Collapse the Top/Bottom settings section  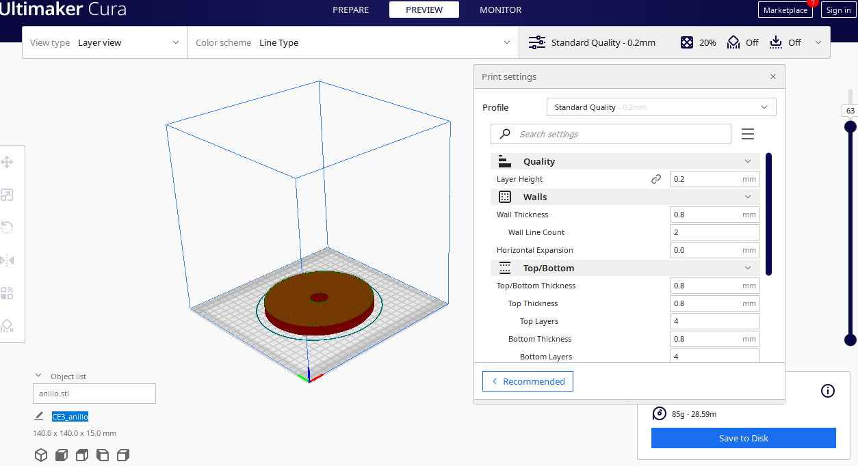748,268
